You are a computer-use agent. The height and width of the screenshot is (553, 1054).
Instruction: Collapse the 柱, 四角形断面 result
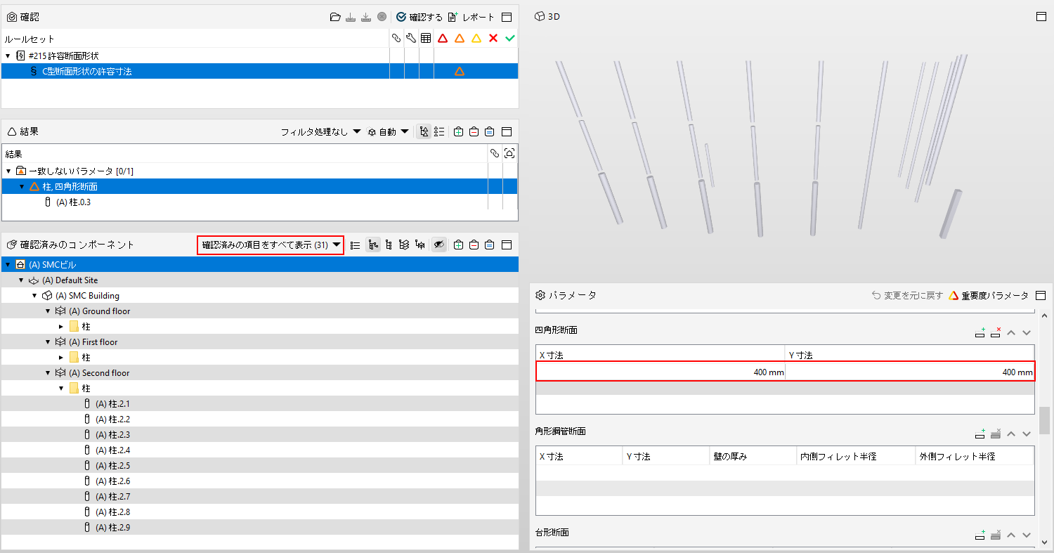[x=22, y=187]
